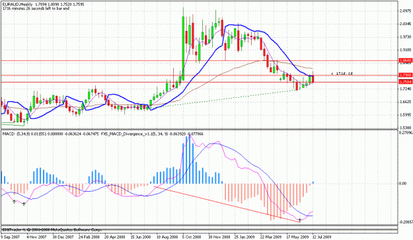
Task: Click the red 1.7900 price level tag
Action: tap(406, 75)
